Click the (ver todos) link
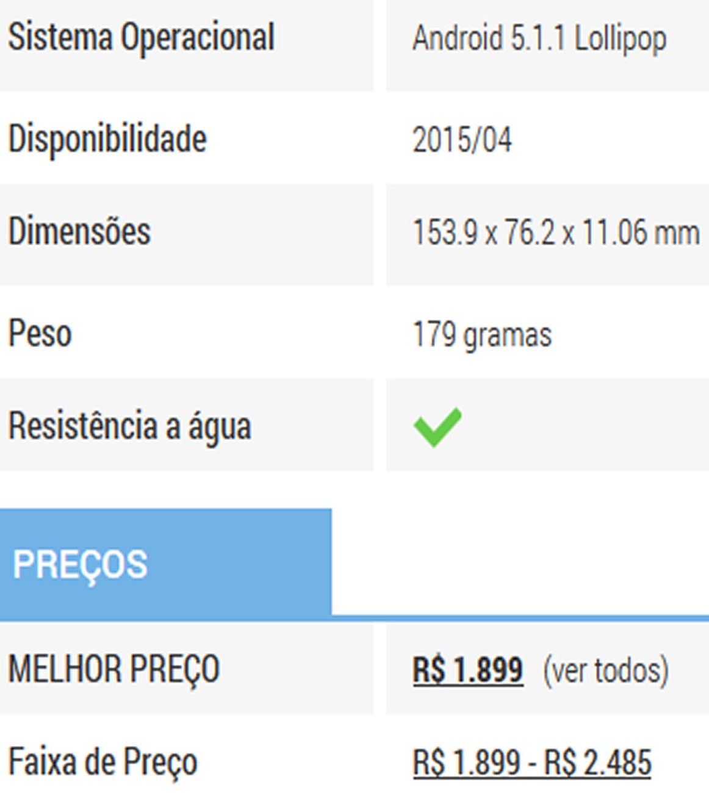709x793 pixels. click(x=606, y=670)
